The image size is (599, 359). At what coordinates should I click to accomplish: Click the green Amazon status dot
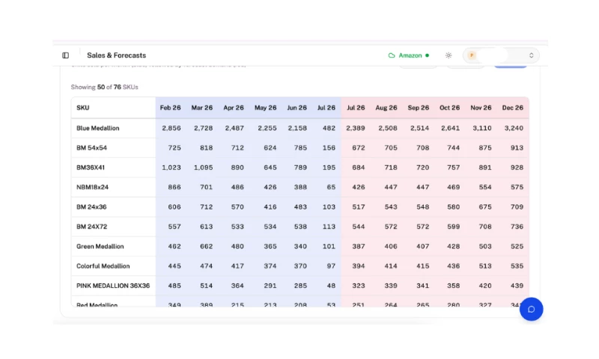click(x=427, y=55)
